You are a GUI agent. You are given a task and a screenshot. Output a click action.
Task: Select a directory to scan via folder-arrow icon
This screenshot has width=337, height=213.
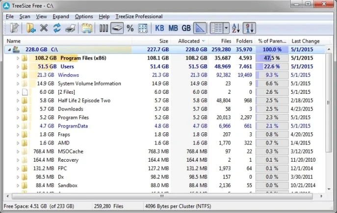pos(31,28)
